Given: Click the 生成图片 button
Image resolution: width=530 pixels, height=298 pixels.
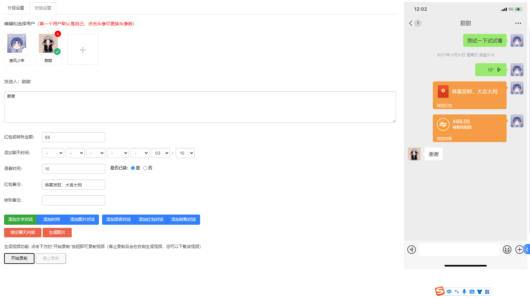Looking at the screenshot, I should 57,233.
